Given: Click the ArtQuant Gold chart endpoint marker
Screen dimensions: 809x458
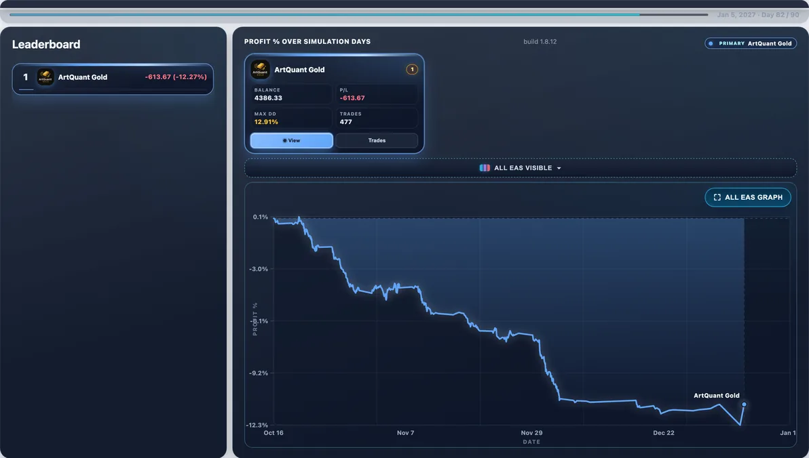Looking at the screenshot, I should (743, 404).
